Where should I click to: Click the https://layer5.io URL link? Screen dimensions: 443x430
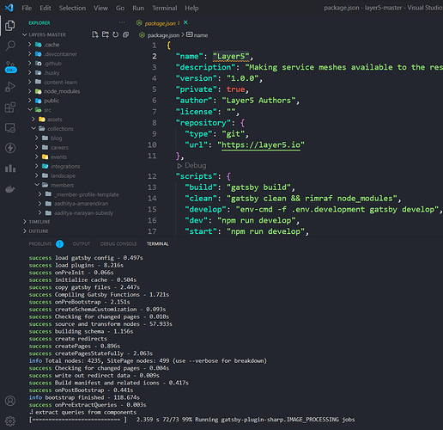point(261,144)
